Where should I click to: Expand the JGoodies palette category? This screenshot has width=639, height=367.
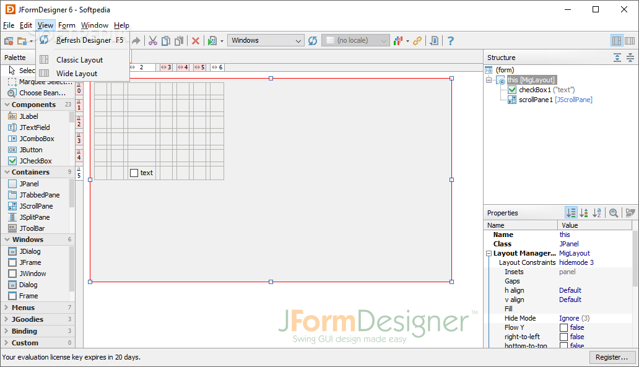tap(7, 319)
